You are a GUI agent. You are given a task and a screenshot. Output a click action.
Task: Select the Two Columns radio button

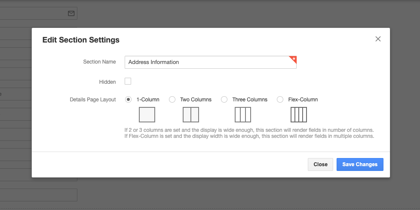[172, 100]
